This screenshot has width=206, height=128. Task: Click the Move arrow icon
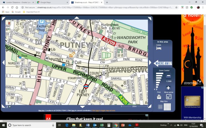coord(169,97)
